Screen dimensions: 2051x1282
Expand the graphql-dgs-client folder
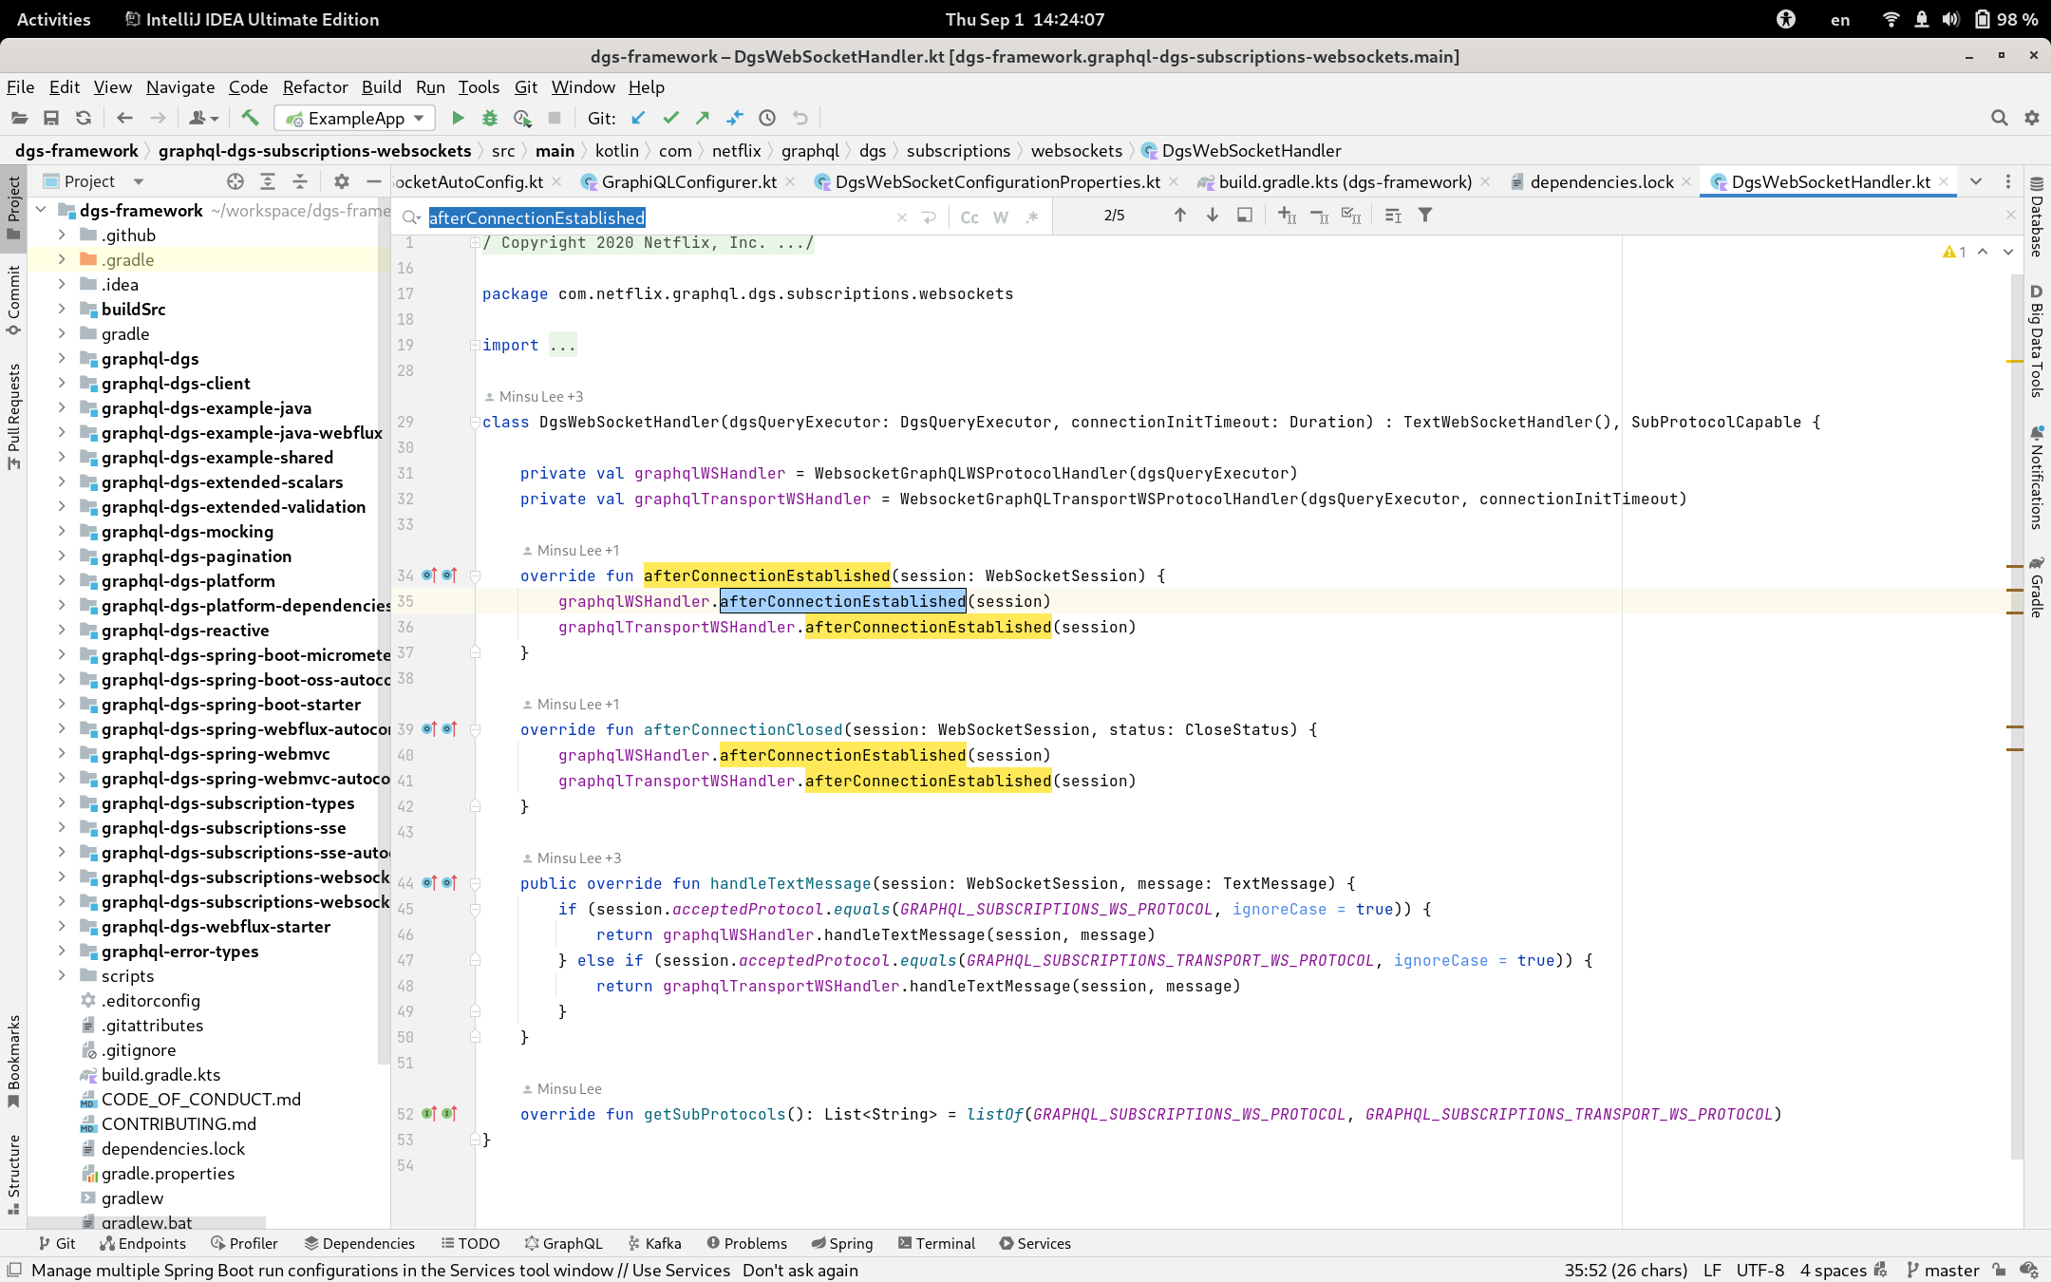pos(62,383)
